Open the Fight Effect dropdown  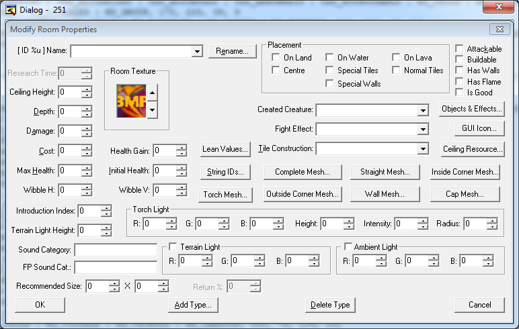[423, 130]
